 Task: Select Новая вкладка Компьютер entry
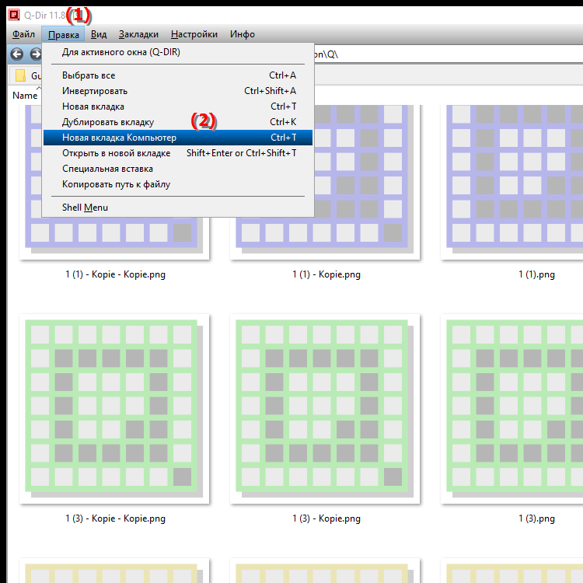178,138
